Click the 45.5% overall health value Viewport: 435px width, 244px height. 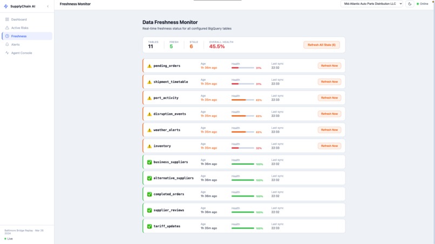click(217, 46)
